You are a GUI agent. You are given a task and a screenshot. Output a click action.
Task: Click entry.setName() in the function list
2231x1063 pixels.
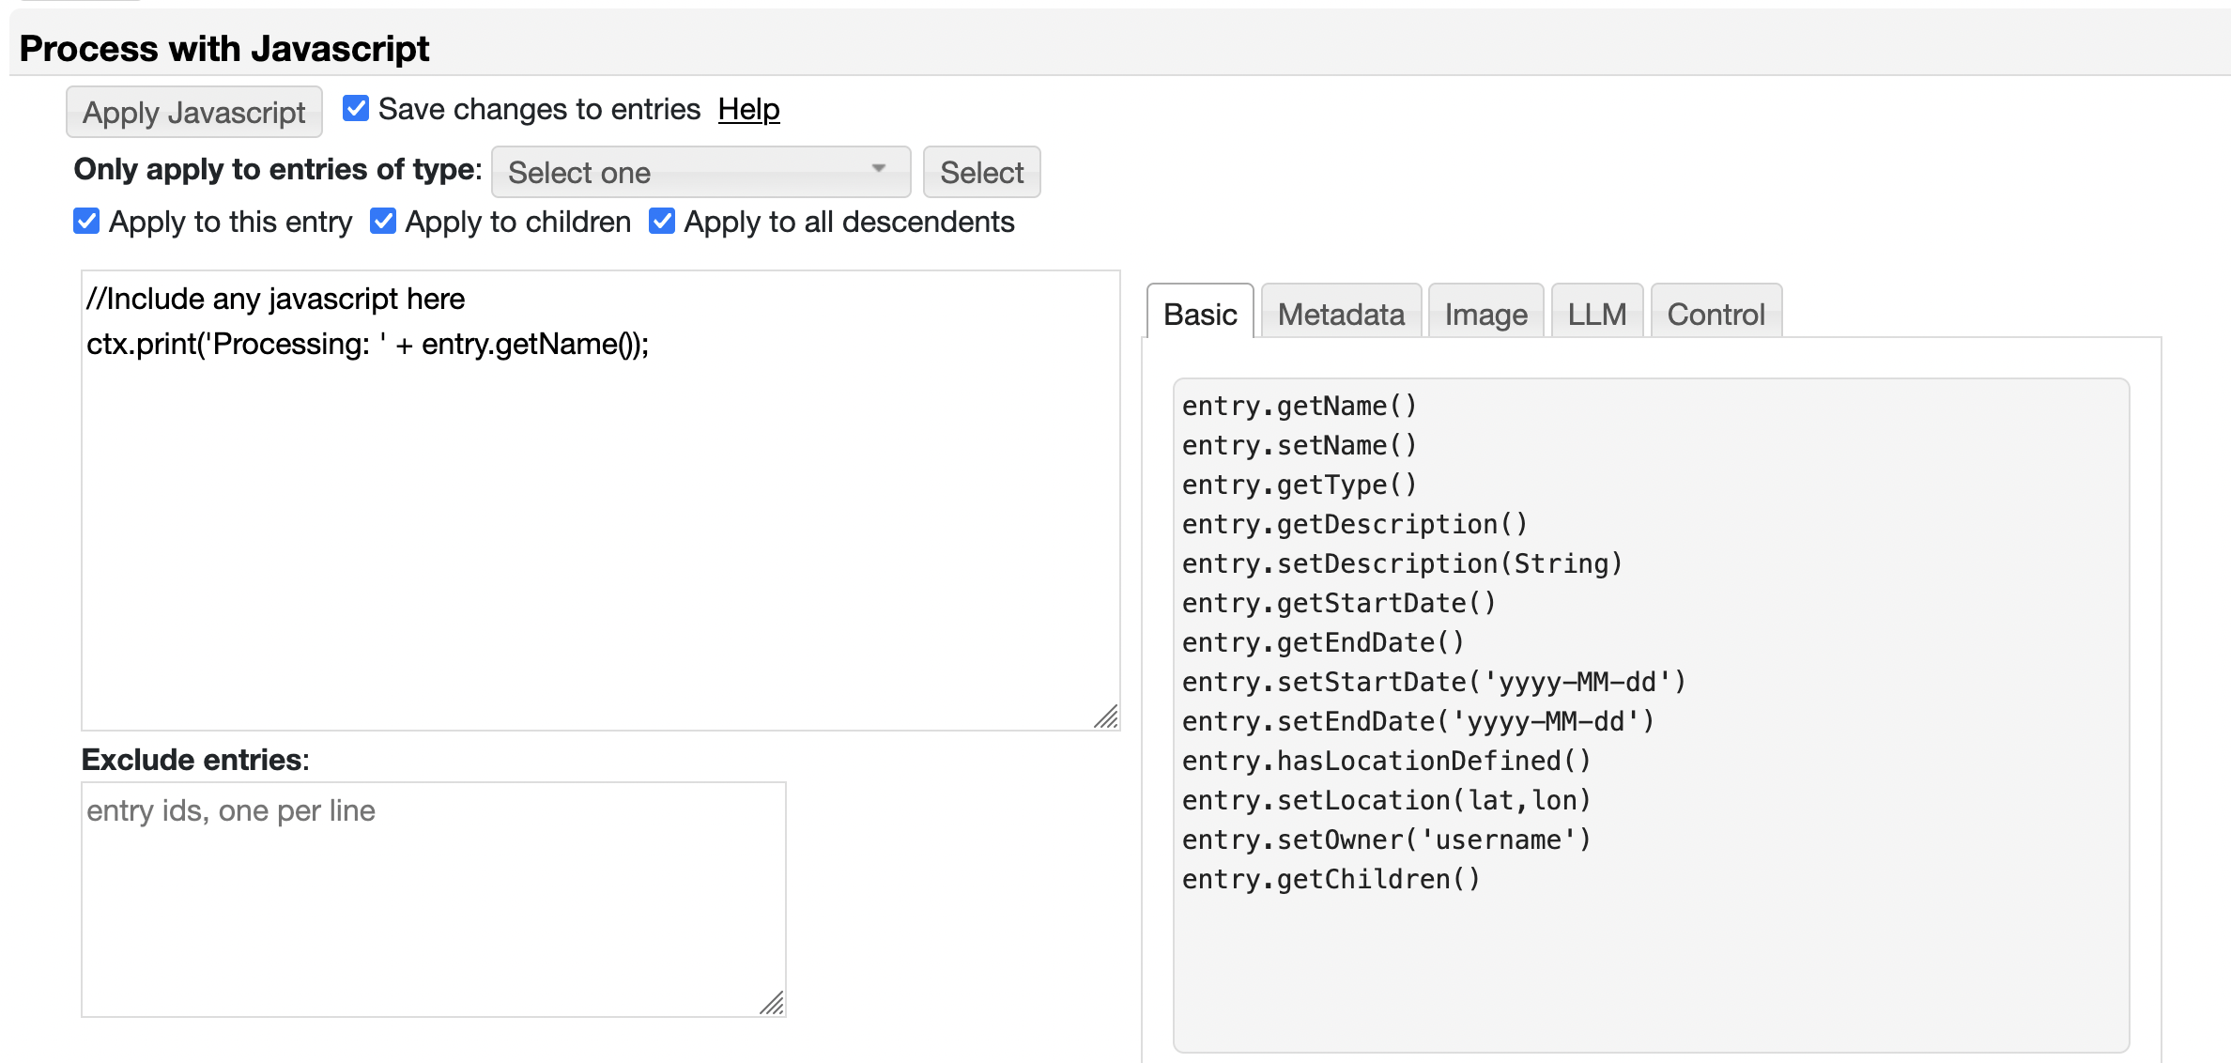(x=1299, y=445)
